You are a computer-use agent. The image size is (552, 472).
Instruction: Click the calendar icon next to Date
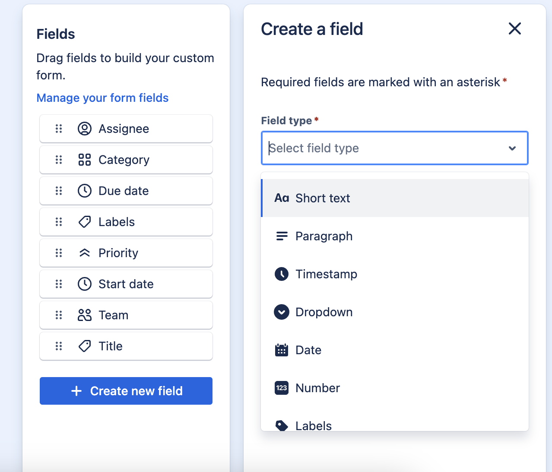pyautogui.click(x=282, y=350)
